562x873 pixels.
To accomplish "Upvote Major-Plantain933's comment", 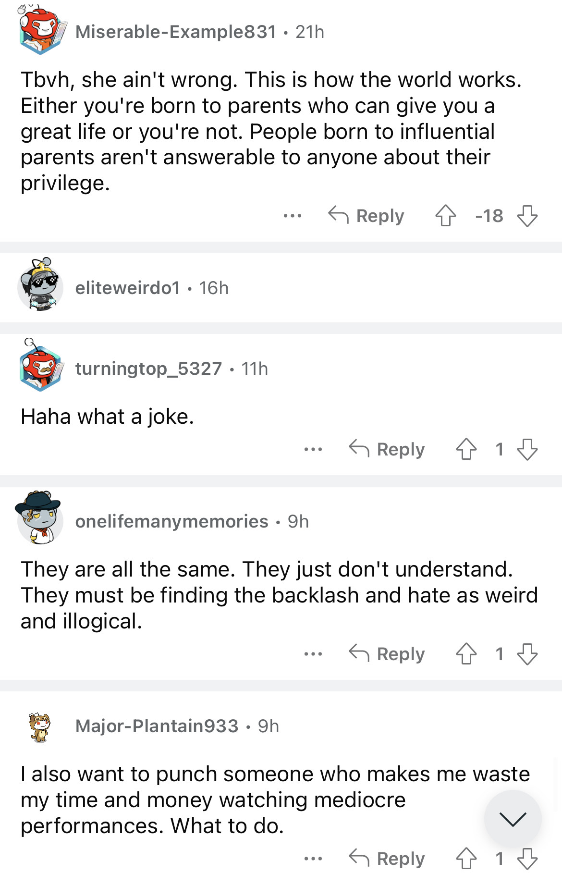I will tap(466, 859).
